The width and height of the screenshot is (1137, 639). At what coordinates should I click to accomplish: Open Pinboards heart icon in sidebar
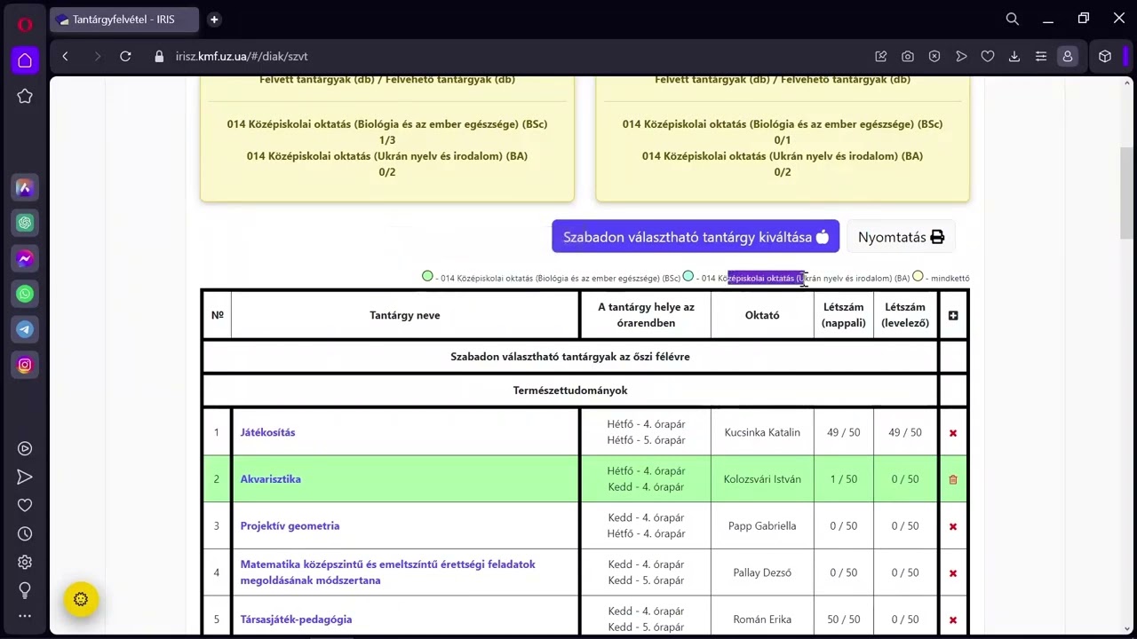click(25, 506)
